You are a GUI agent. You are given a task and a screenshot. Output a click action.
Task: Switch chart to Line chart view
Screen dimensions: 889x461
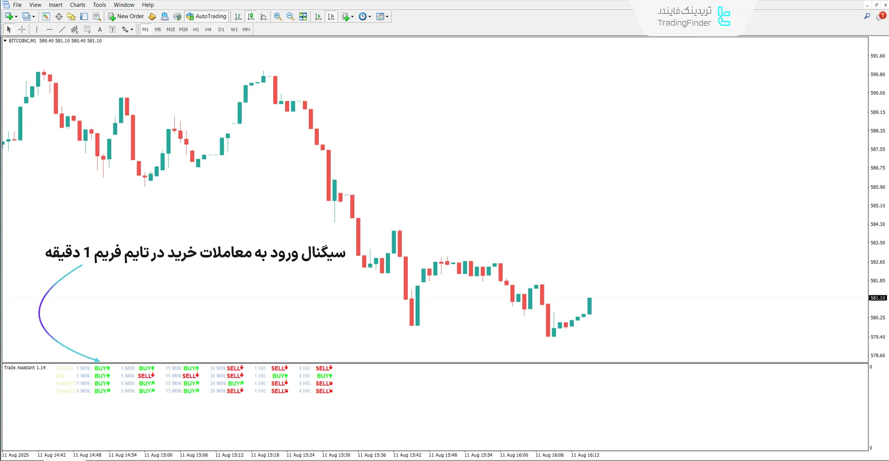point(264,16)
